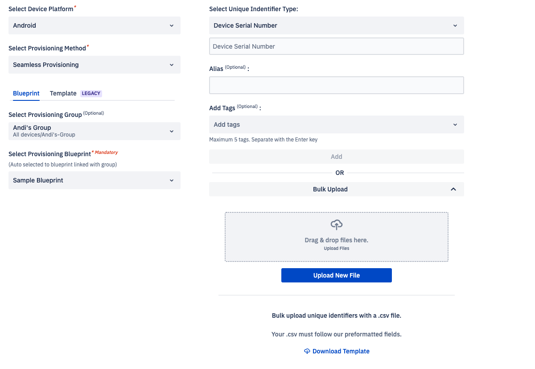Open the Add tags dropdown
The width and height of the screenshot is (535, 369).
coord(337,124)
